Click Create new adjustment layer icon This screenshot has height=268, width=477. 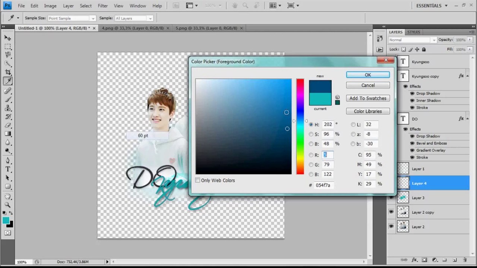(x=435, y=260)
